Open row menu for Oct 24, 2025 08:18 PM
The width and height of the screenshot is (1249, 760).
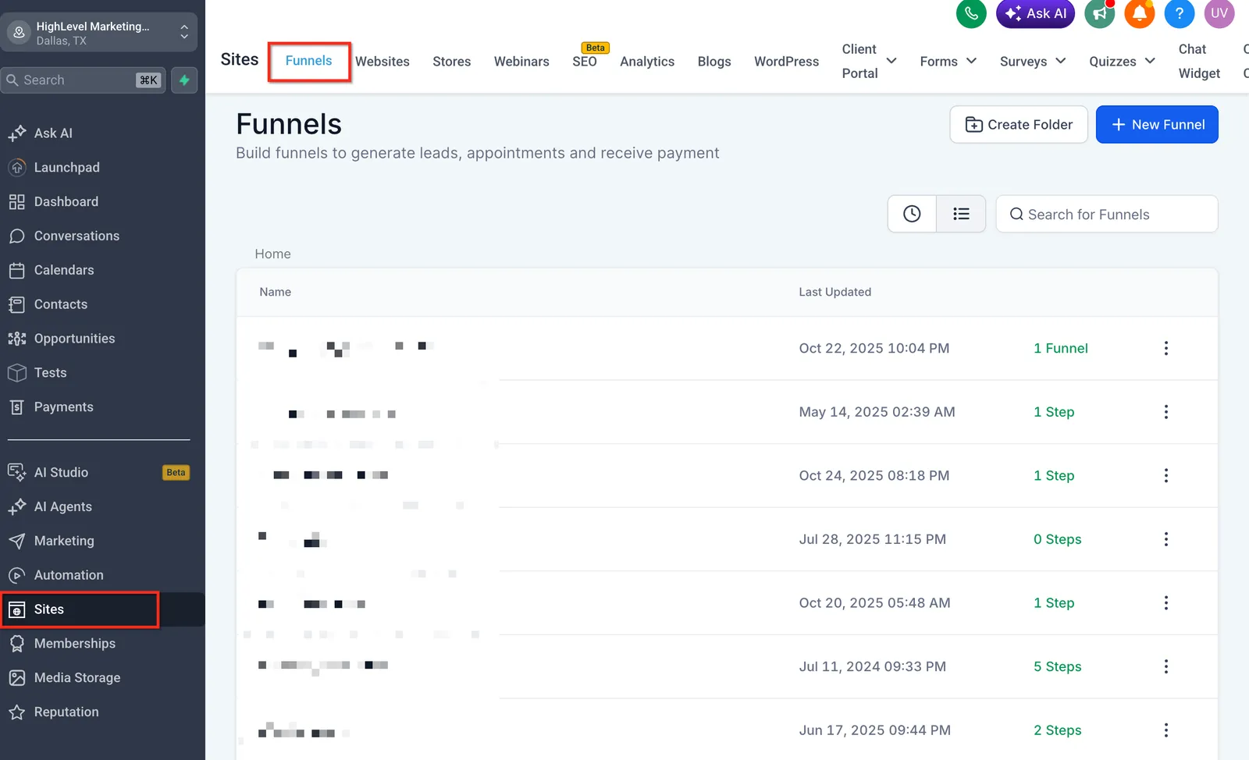click(1166, 475)
